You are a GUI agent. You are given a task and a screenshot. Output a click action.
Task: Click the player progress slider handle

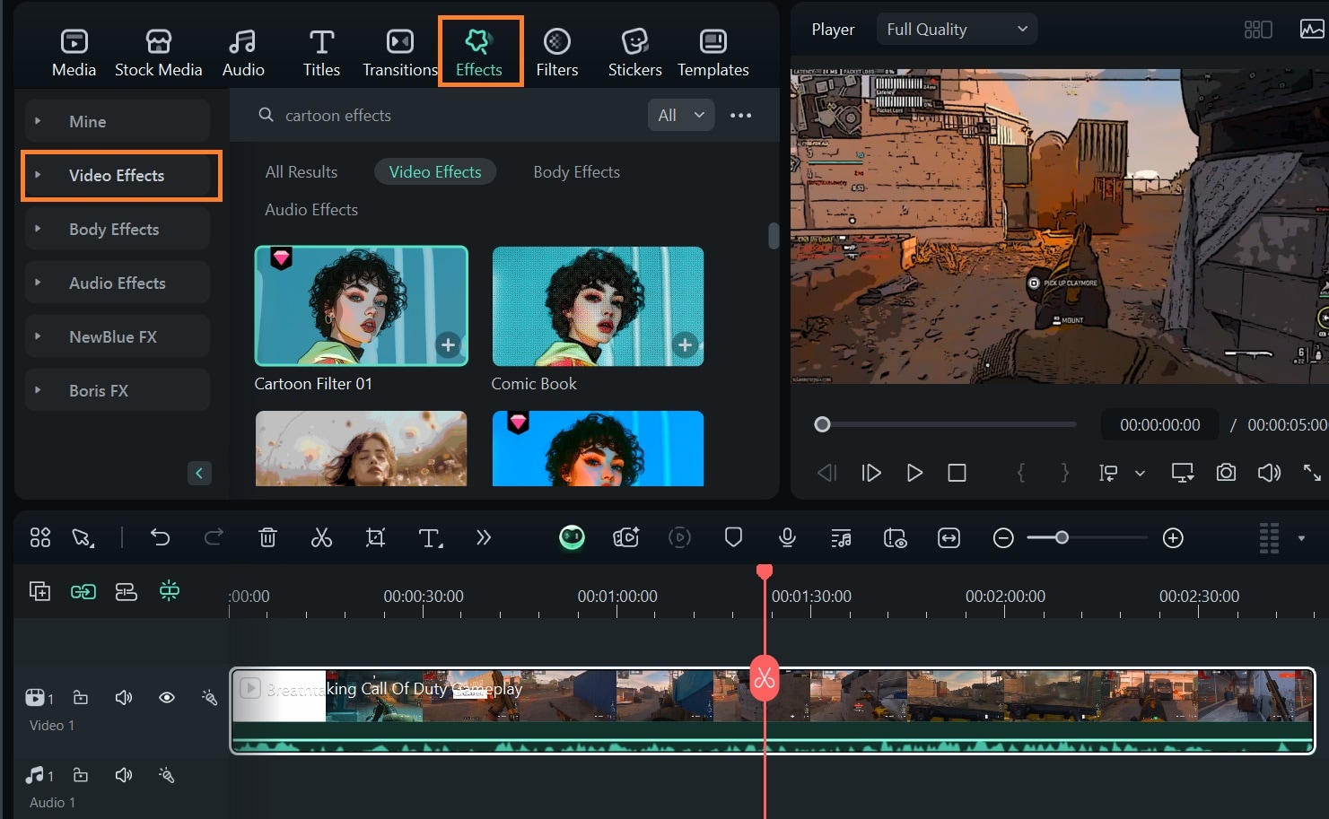tap(822, 424)
